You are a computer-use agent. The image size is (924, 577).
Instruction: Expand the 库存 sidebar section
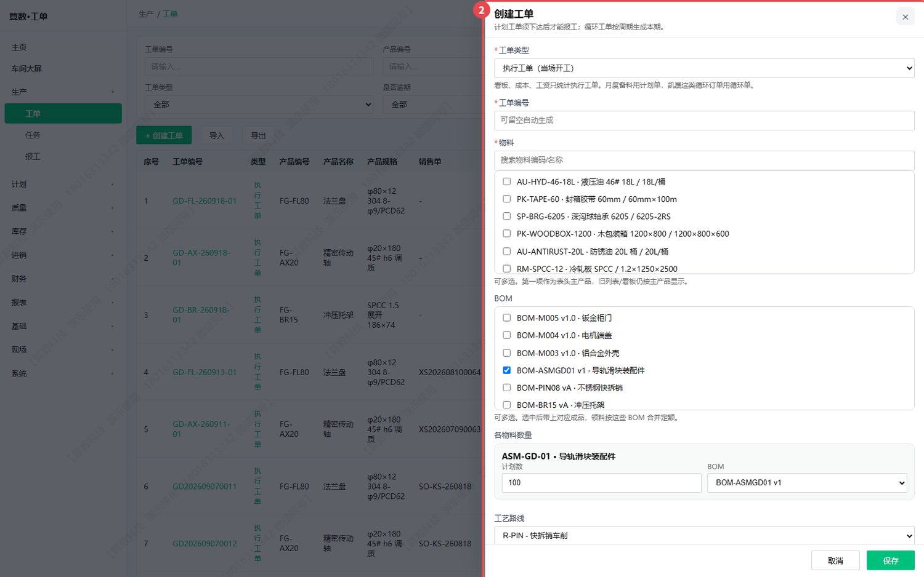[63, 232]
